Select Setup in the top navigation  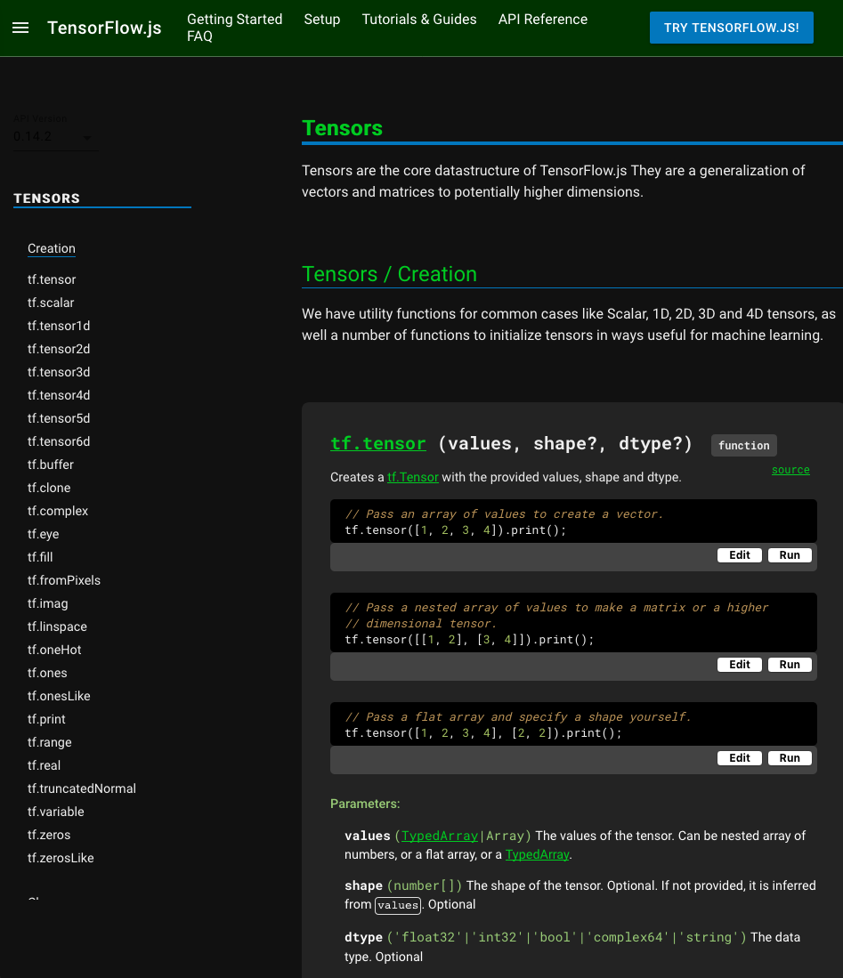[x=321, y=19]
